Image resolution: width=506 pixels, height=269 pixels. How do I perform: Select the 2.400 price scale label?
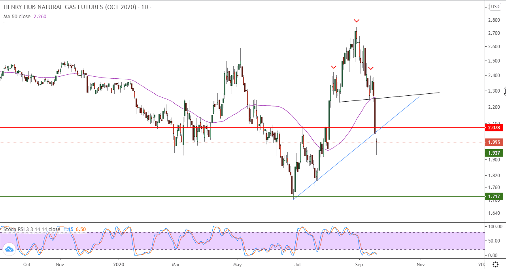[x=495, y=75]
